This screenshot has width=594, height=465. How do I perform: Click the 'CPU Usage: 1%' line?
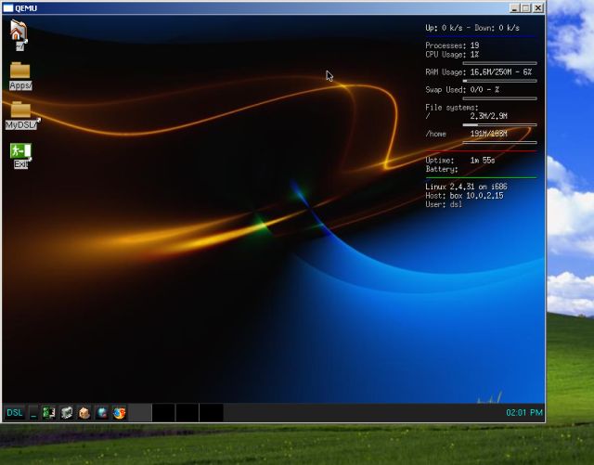pyautogui.click(x=452, y=55)
